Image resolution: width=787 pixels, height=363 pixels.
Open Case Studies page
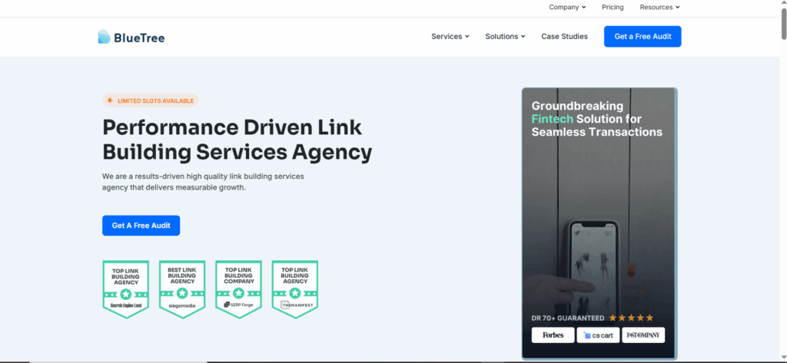[564, 37]
